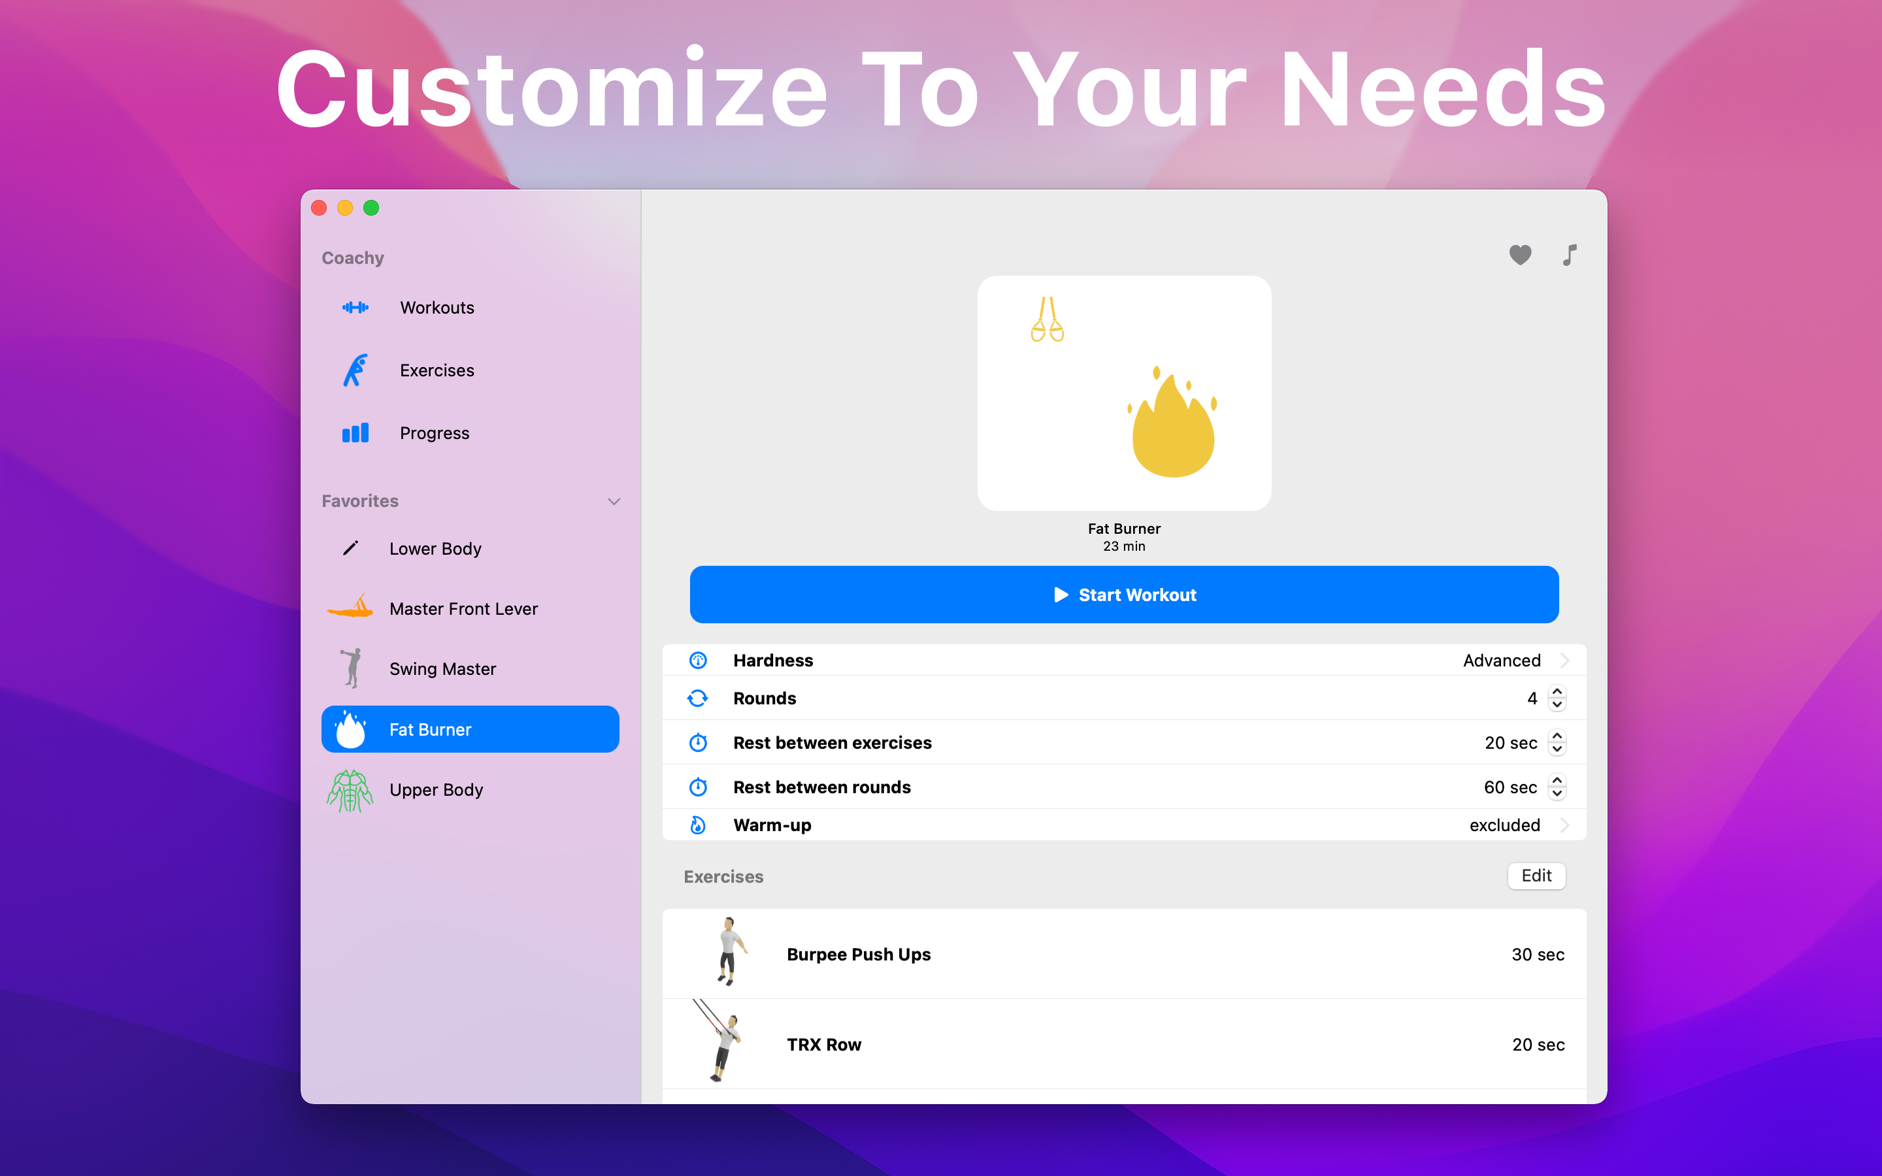
Task: Increase Rounds with up stepper arrow
Action: [1557, 691]
